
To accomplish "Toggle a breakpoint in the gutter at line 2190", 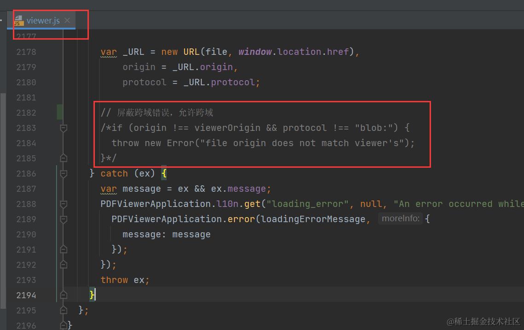I will 51,234.
